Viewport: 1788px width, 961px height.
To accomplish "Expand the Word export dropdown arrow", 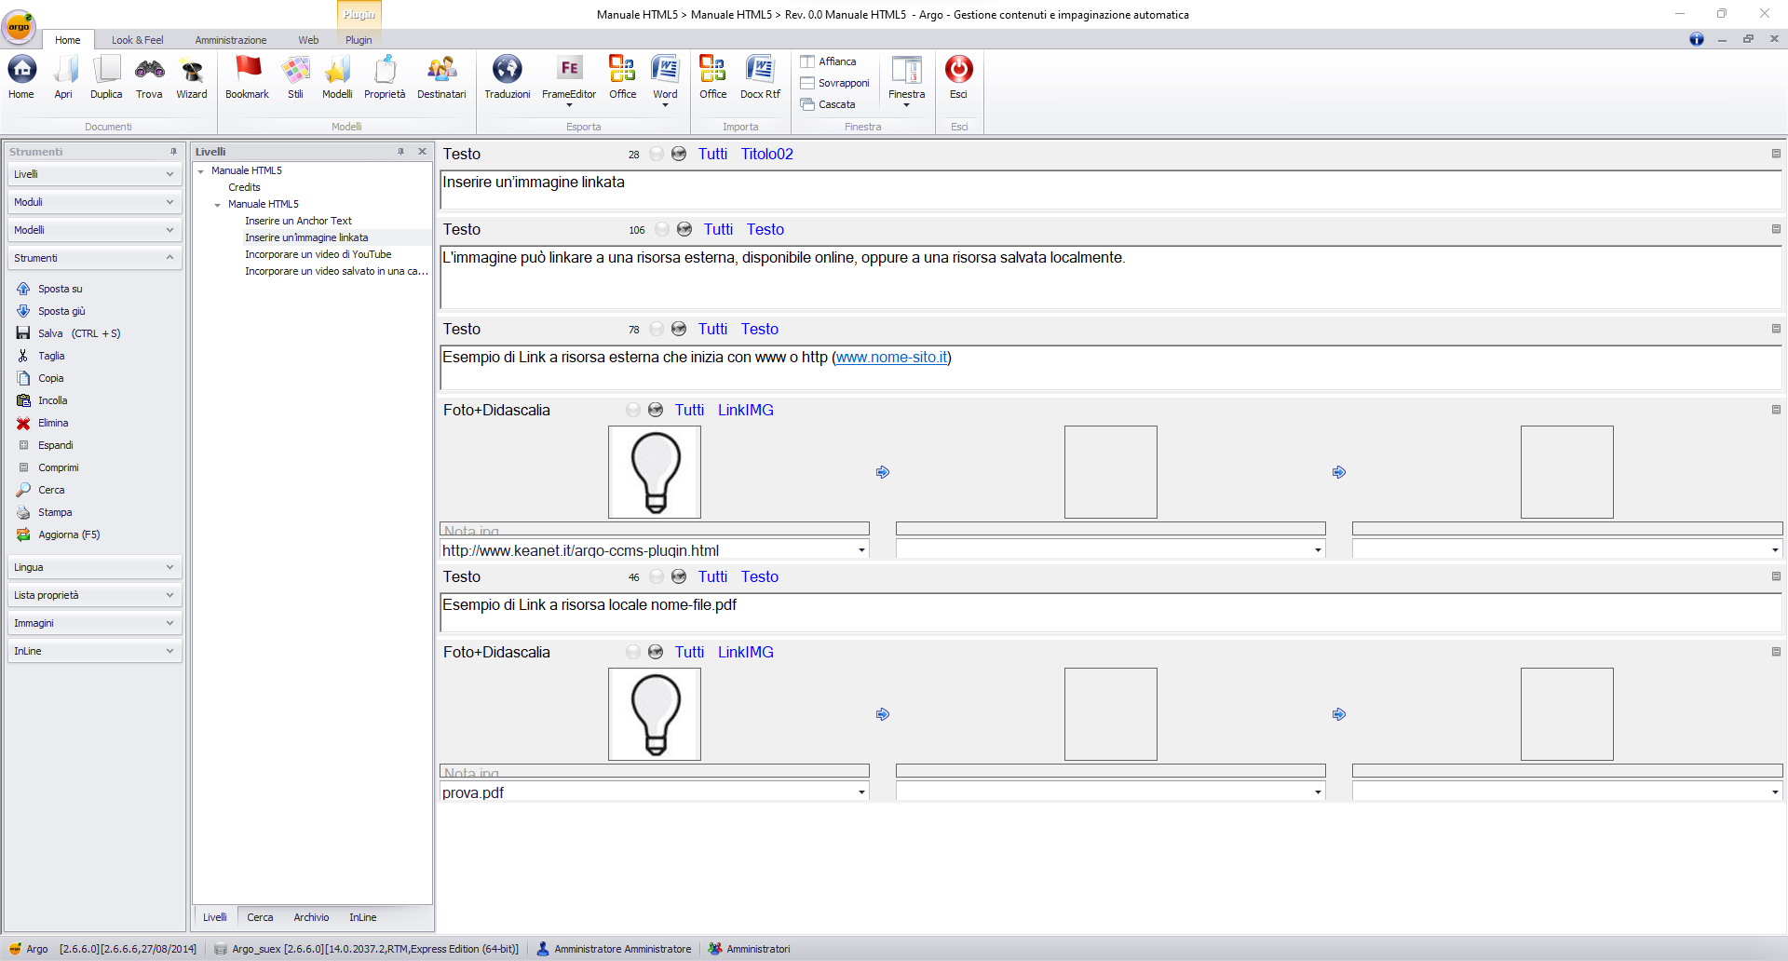I will tap(665, 105).
